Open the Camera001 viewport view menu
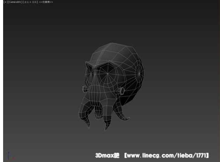The width and height of the screenshot is (220, 162). point(15,2)
